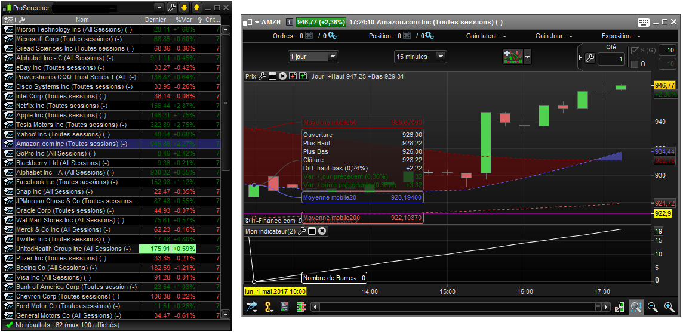Click the wrench icon in the list header

pyautogui.click(x=21, y=20)
